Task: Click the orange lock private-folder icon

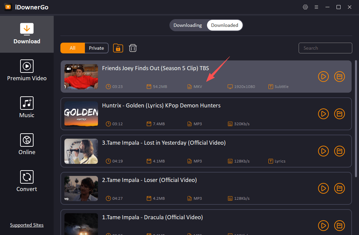Action: [118, 48]
